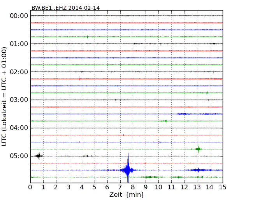Click the x-axis tick label 5
Viewport: 253px width, 203px height.
pos(95,187)
